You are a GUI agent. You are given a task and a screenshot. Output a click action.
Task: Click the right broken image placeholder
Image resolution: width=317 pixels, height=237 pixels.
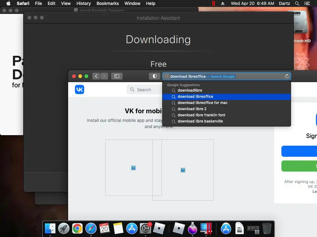183,170
